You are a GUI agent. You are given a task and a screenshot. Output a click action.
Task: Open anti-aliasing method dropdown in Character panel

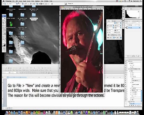[119, 38]
